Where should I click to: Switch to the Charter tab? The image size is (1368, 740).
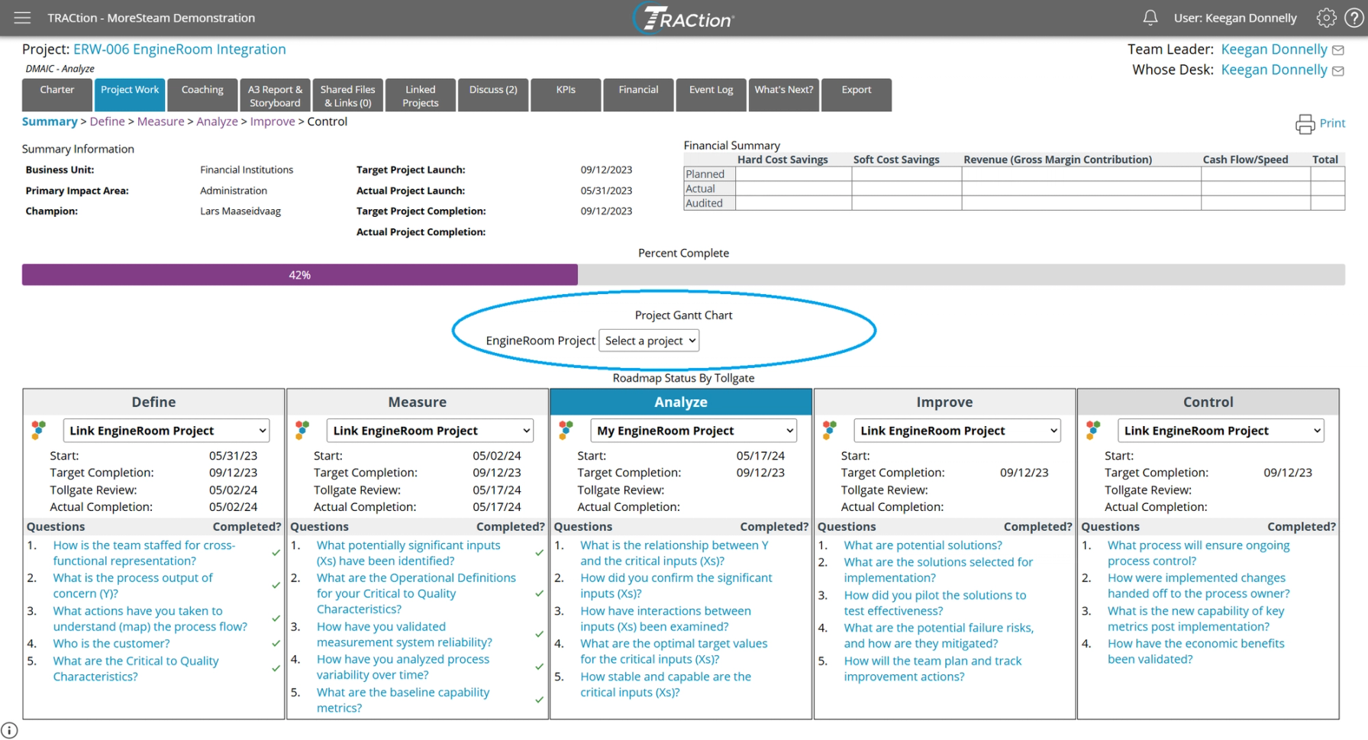57,95
